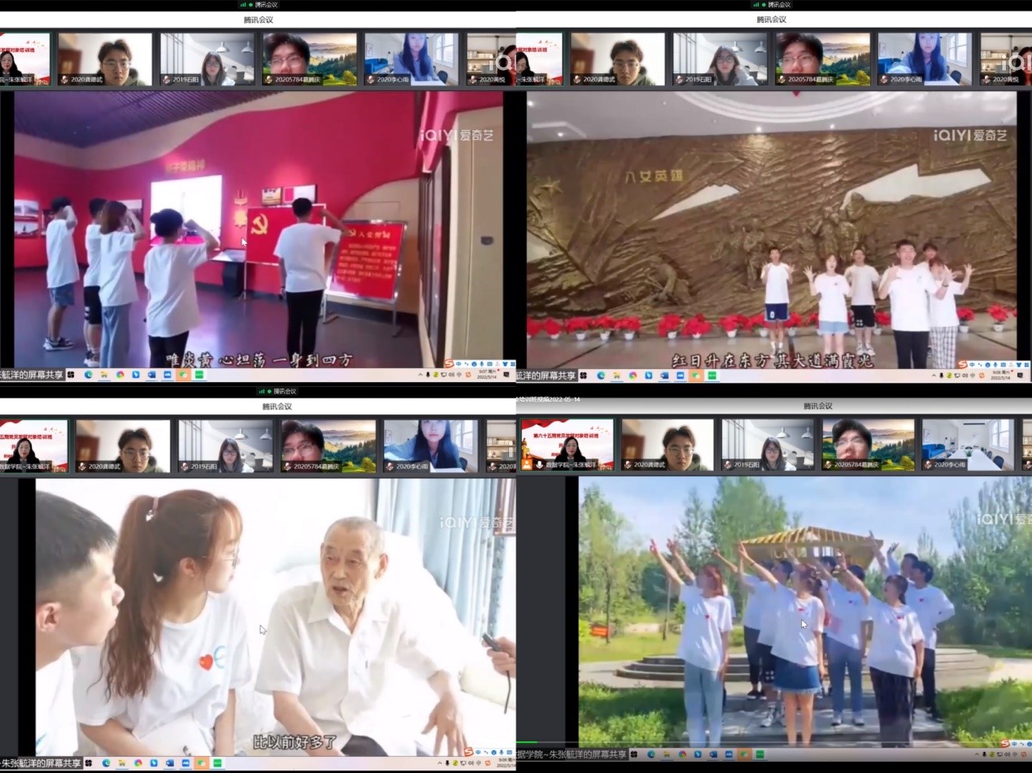1032x773 pixels.
Task: Select 20205784葛鹏庆 thumbnail above elderly man interview
Action: click(x=329, y=445)
